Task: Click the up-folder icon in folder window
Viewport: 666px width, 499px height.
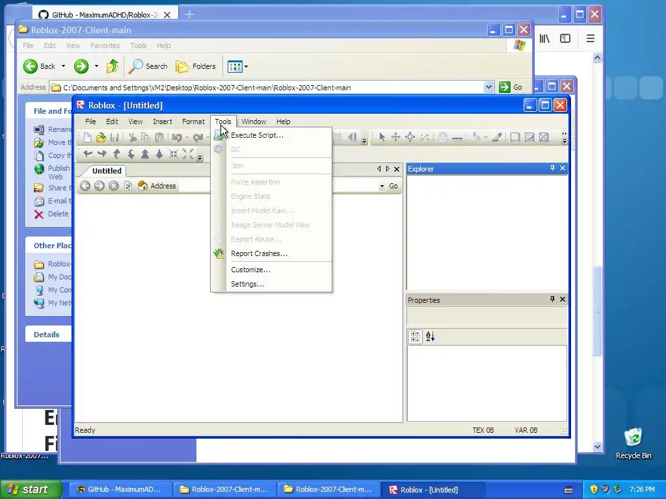Action: point(113,66)
